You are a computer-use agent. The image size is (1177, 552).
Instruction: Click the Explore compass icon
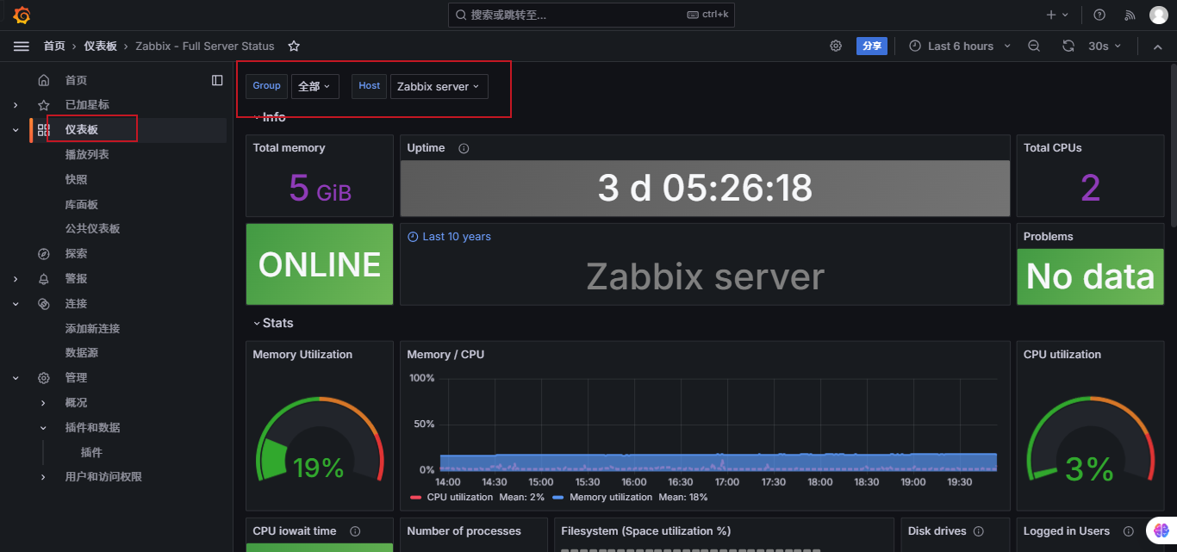tap(44, 254)
